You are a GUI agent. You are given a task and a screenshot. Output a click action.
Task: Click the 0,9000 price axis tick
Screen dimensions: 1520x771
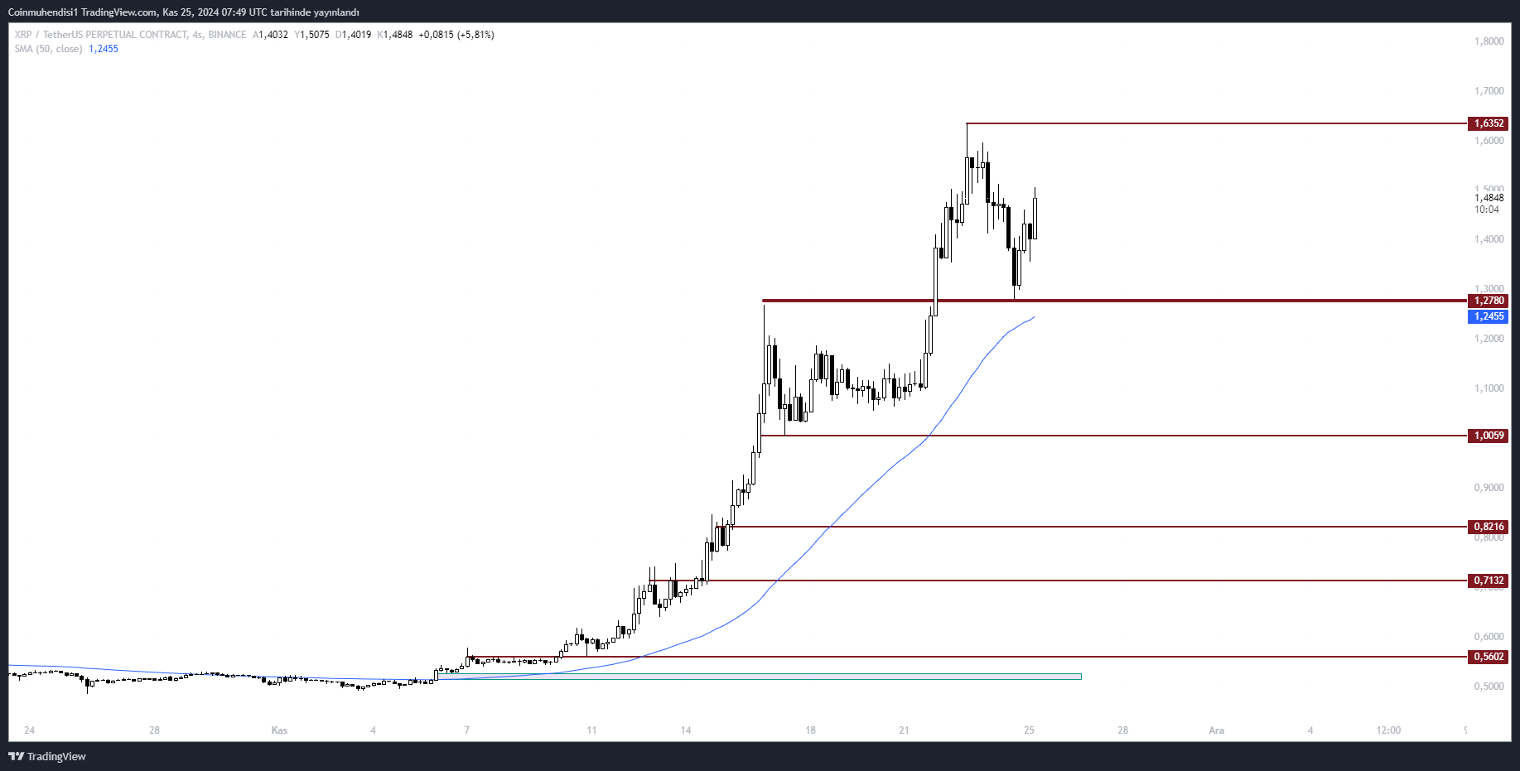coord(1489,488)
